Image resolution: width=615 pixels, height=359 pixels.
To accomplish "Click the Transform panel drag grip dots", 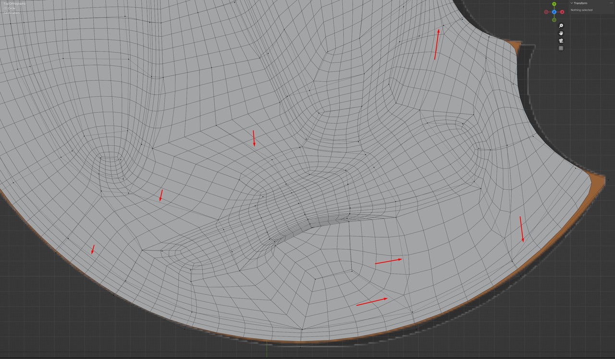I will click(611, 3).
